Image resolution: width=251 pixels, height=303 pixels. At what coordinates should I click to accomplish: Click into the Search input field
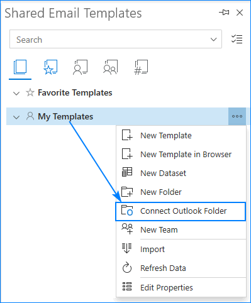(x=109, y=39)
